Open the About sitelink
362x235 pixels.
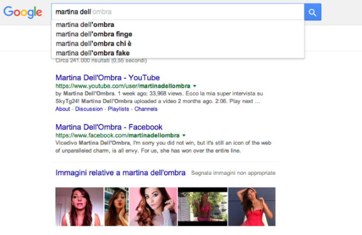pos(62,109)
